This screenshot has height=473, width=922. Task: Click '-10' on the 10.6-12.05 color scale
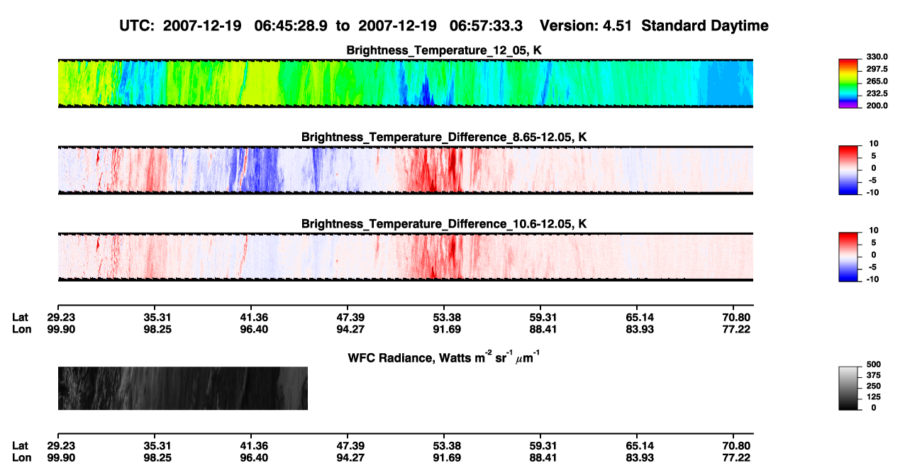coord(873,279)
